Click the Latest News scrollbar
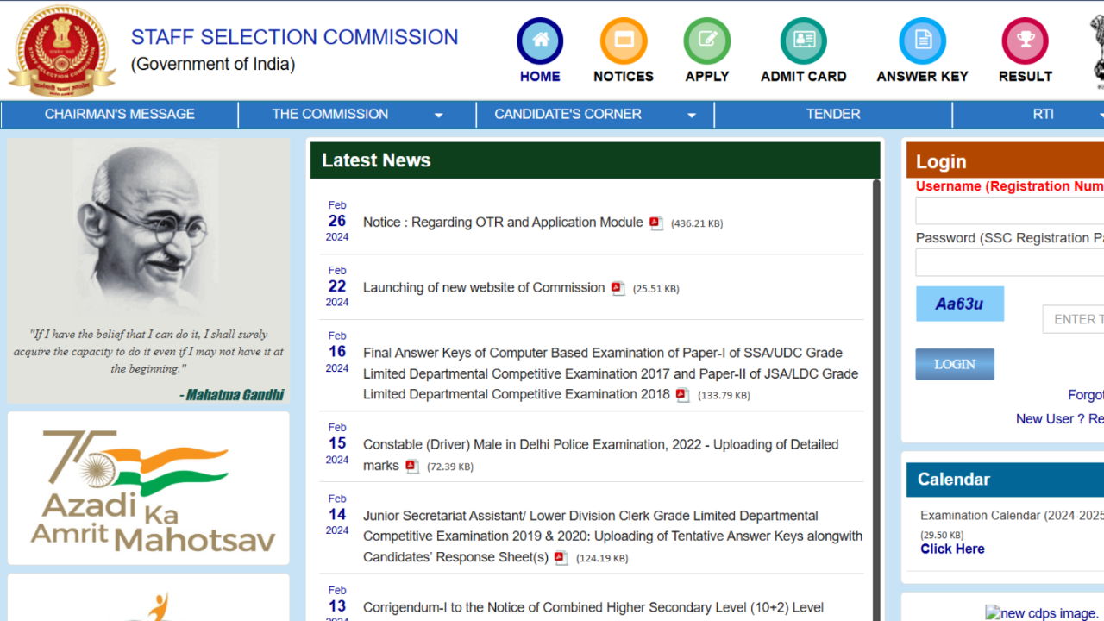 877,399
